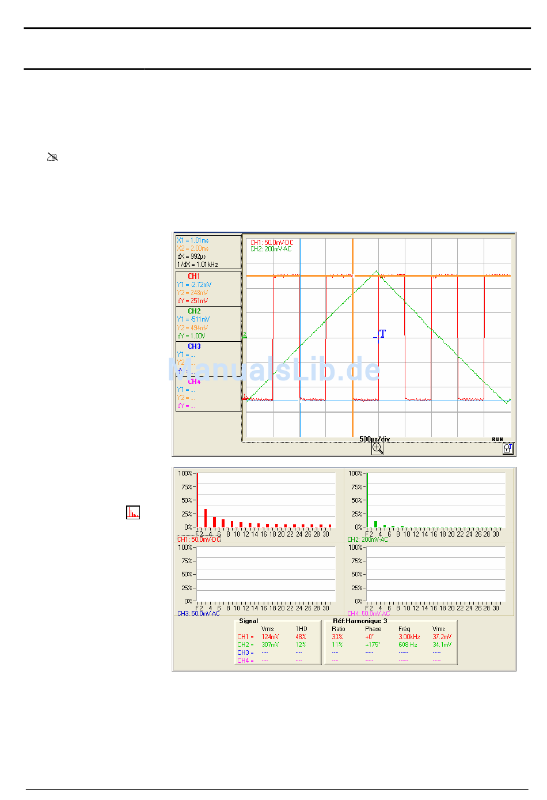The height and width of the screenshot is (800, 547).
Task: Click the CH1: 50.0mV-DC label in scope legend
Action: point(272,243)
